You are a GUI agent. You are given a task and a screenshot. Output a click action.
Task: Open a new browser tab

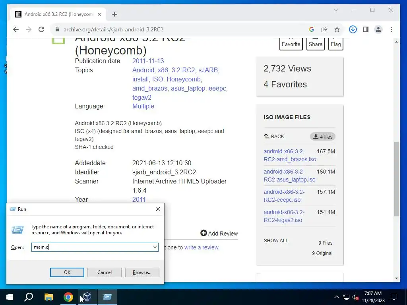[x=114, y=14]
